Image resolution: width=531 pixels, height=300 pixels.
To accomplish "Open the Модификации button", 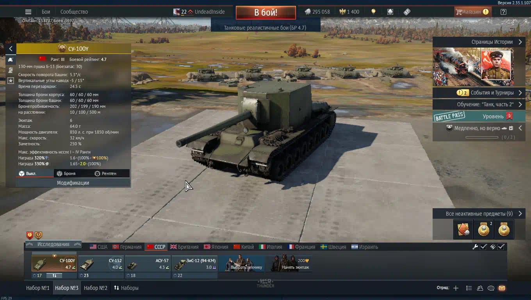I will (x=73, y=183).
